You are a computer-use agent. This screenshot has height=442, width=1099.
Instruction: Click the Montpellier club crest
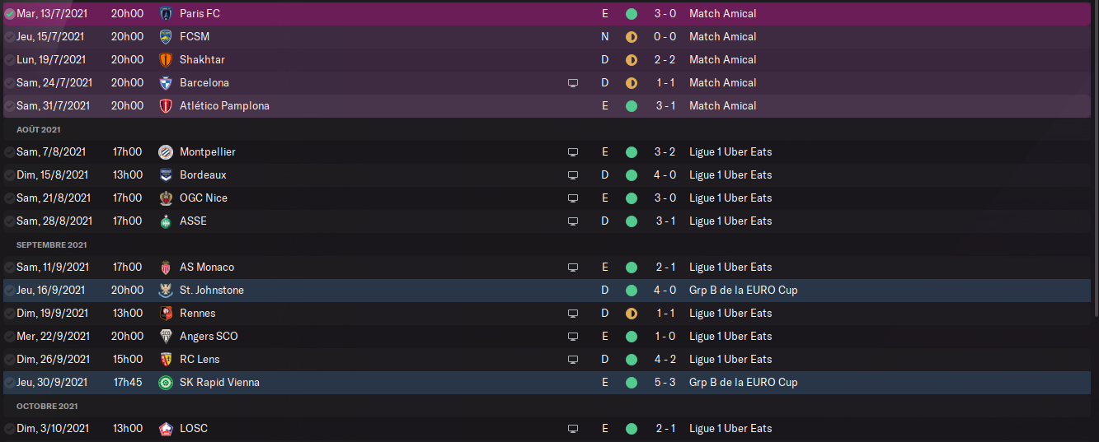pyautogui.click(x=166, y=152)
